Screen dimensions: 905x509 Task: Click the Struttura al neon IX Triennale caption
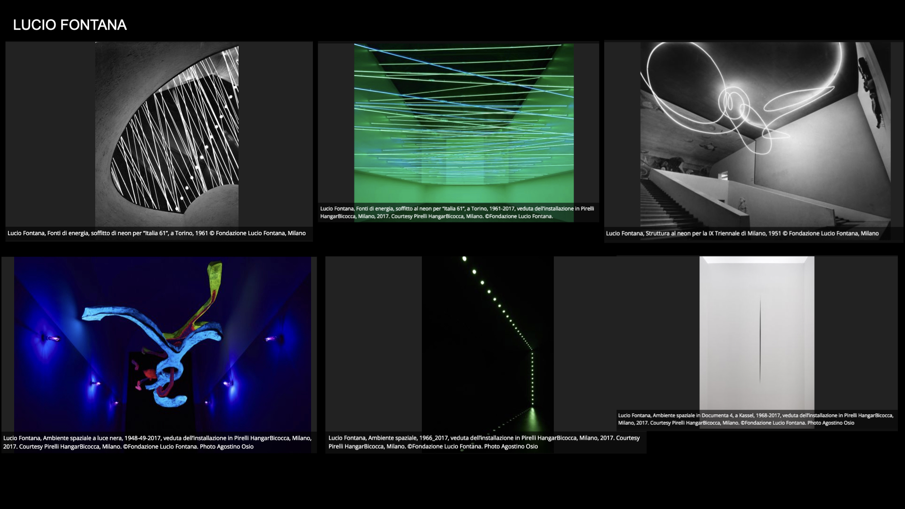coord(742,233)
